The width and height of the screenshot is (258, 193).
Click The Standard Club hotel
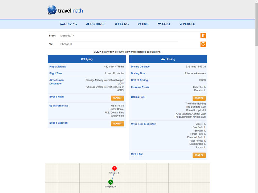(196, 107)
